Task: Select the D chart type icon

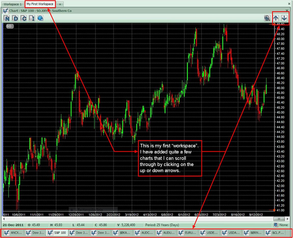Action: tap(15, 18)
